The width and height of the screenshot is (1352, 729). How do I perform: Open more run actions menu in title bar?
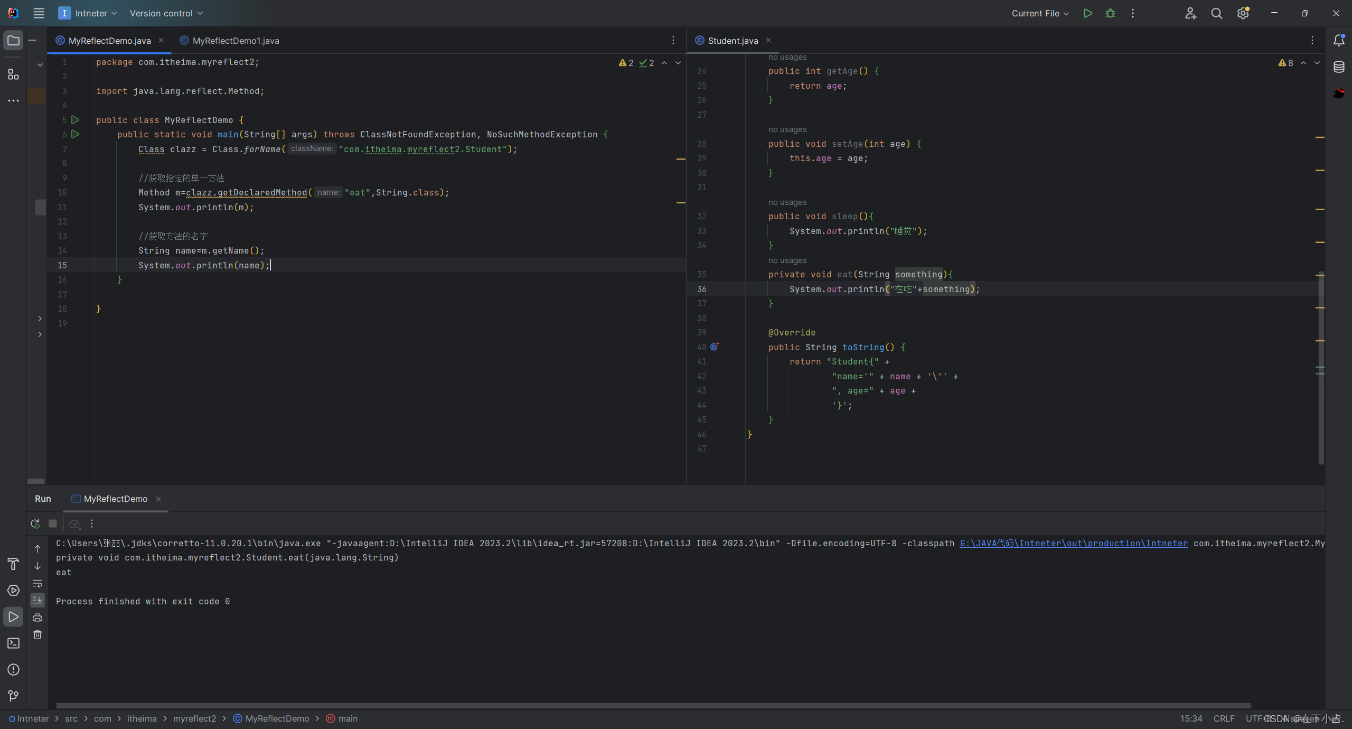coord(1133,13)
